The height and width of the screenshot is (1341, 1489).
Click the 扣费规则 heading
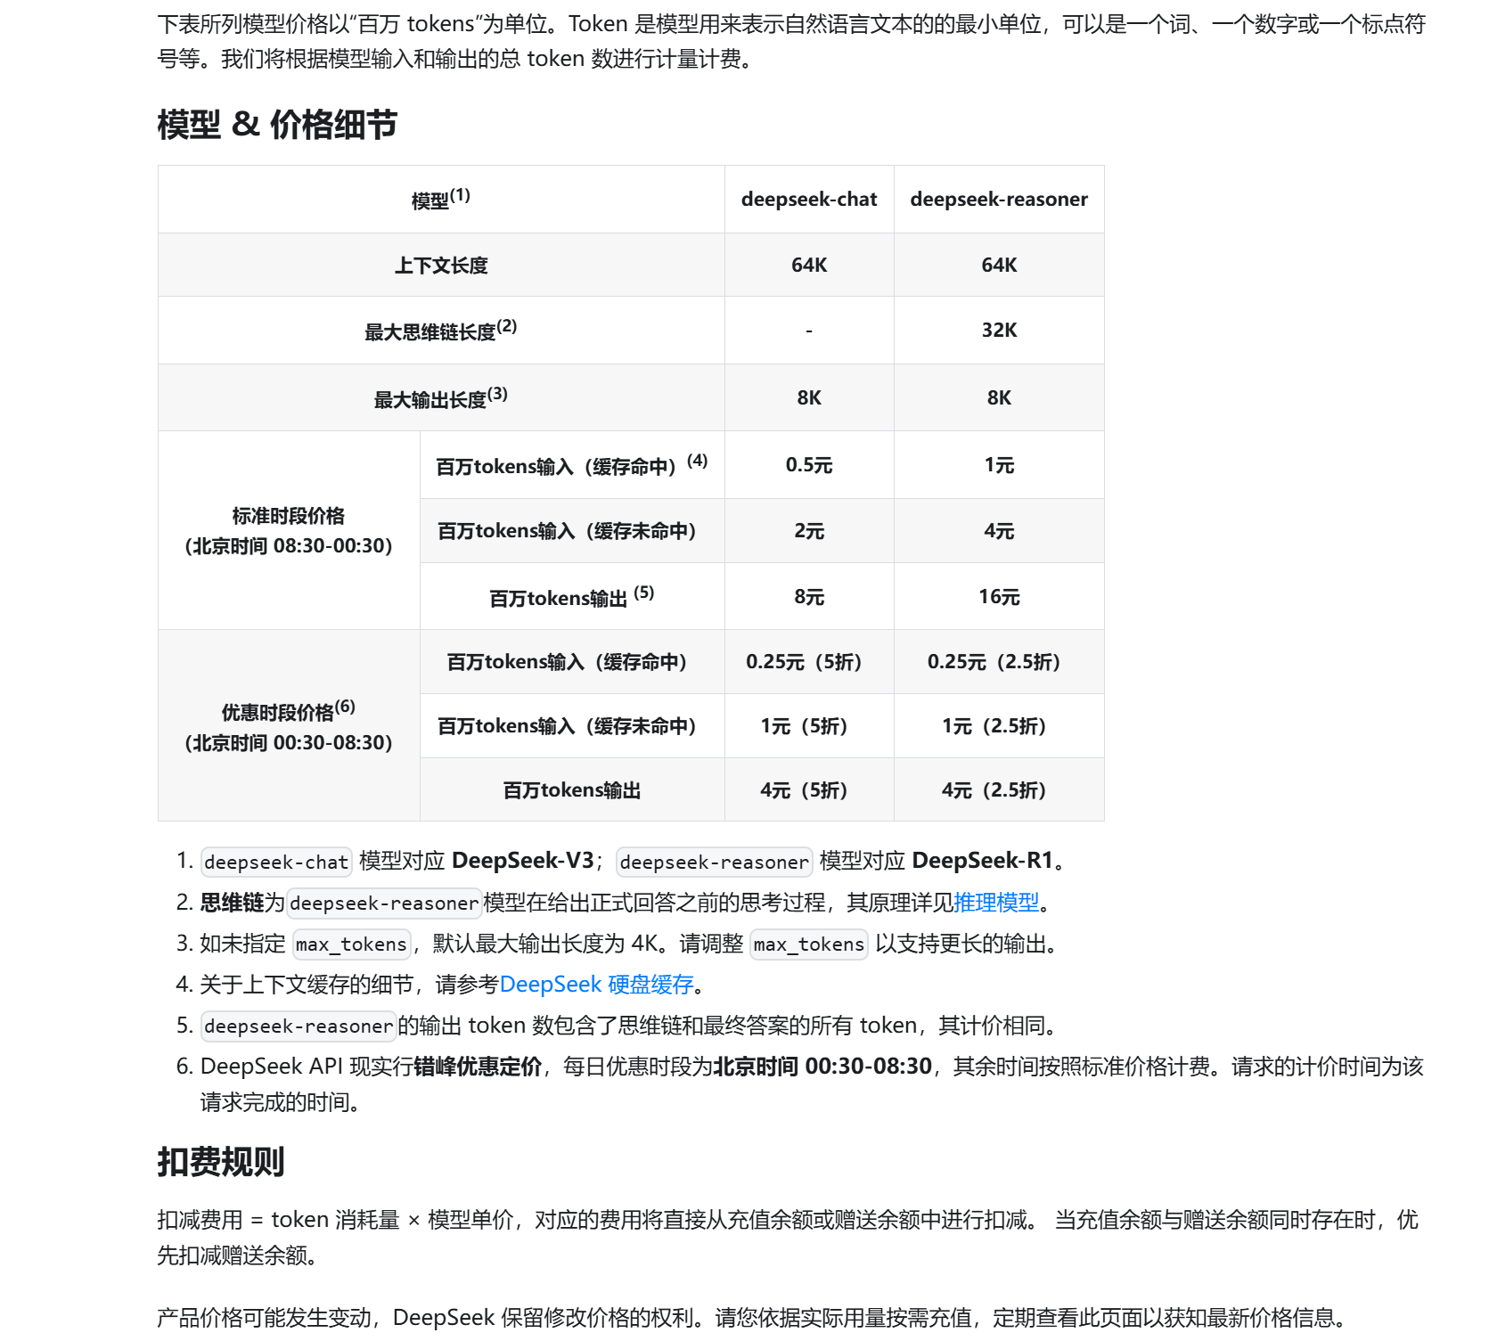[x=221, y=1162]
